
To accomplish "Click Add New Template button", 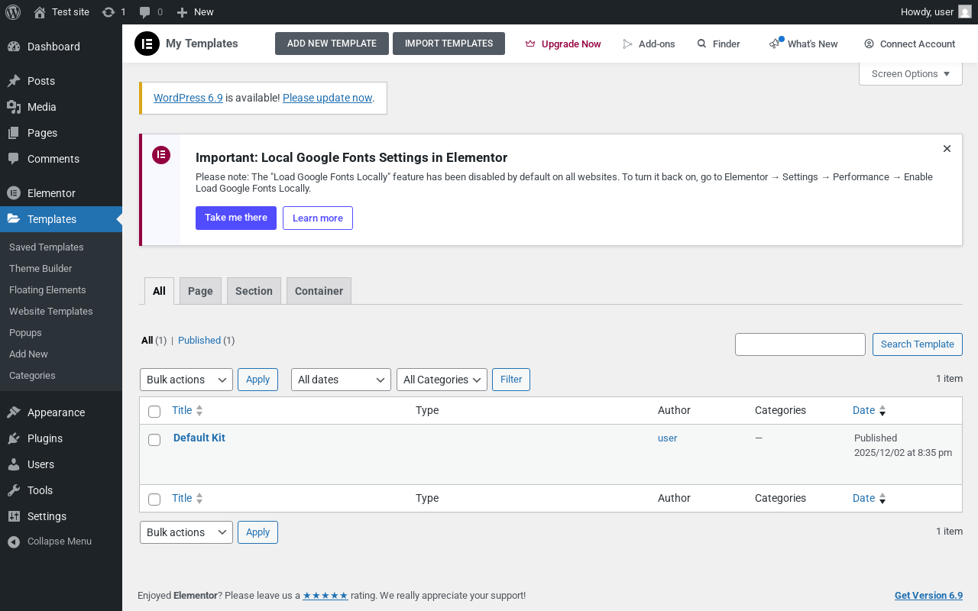I will coord(332,44).
